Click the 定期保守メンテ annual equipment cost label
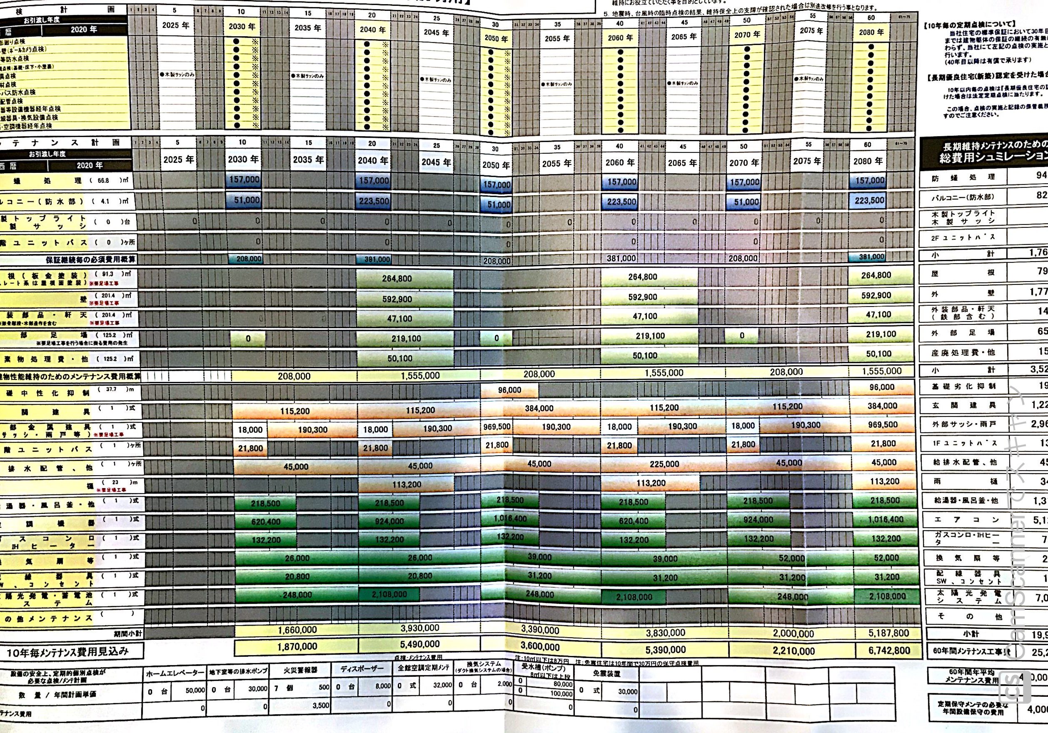This screenshot has width=1048, height=733. [x=973, y=708]
